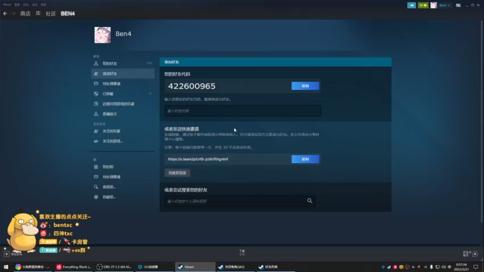Click the clock icon beside 近期共同游戏的玩家
Screen dimensions: 484x272
coord(96,104)
